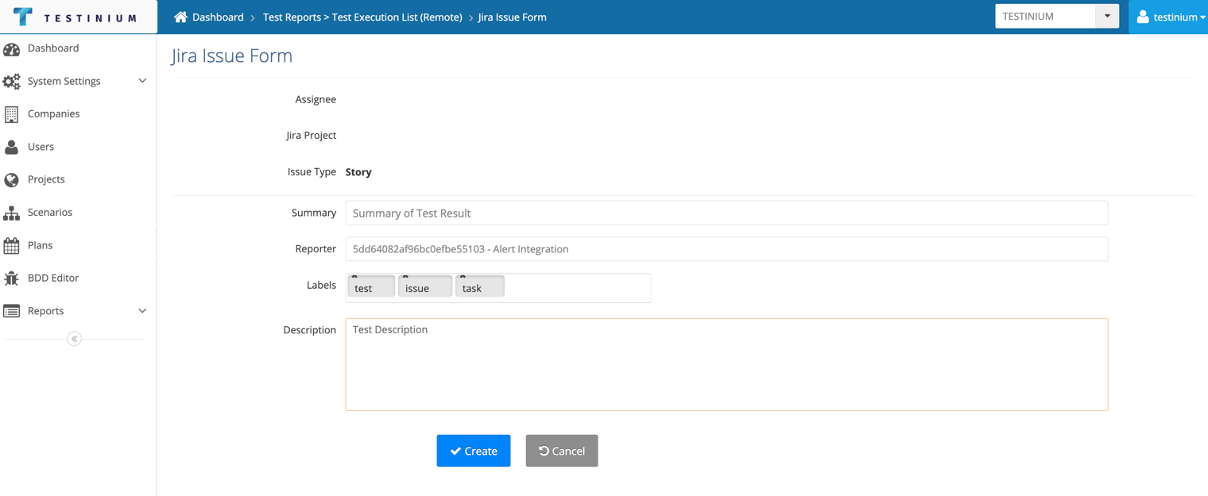Screen dimensions: 1208x496
Task: Click empty area of Labels tag input
Action: 577,288
